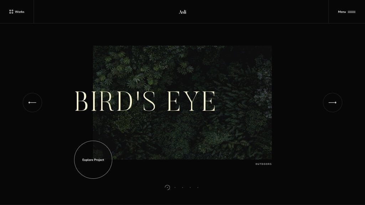Click the word BIRD'S in the title

[115, 102]
